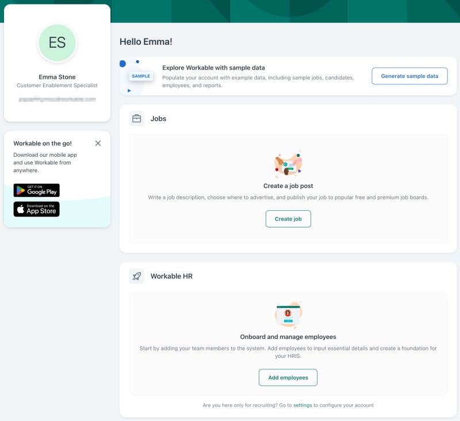460x421 pixels.
Task: Click the Workable HR rocket icon
Action: [x=137, y=276]
